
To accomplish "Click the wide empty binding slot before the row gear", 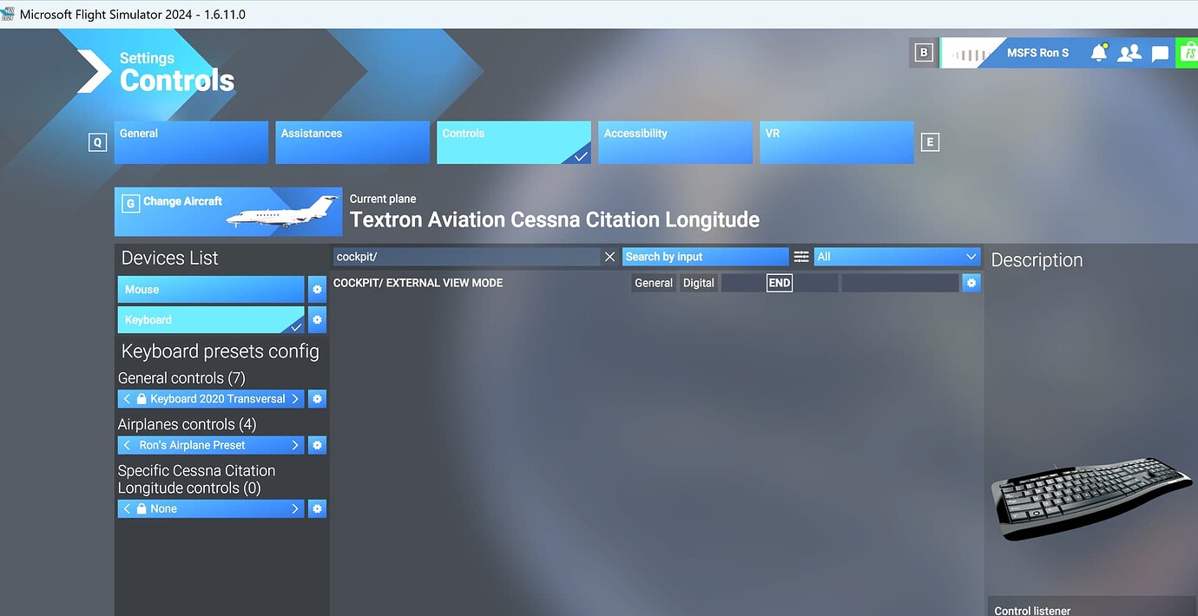I will click(x=900, y=283).
